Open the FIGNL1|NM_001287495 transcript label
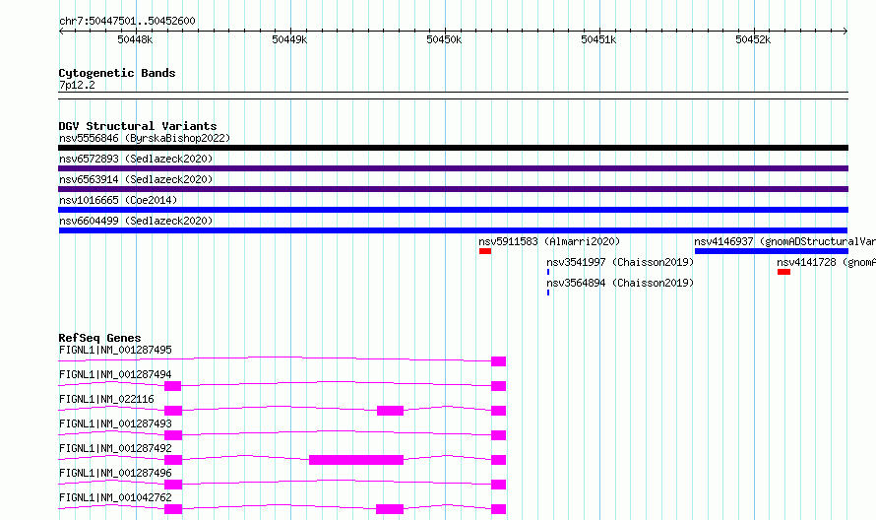Viewport: 876px width, 520px height. click(x=115, y=350)
